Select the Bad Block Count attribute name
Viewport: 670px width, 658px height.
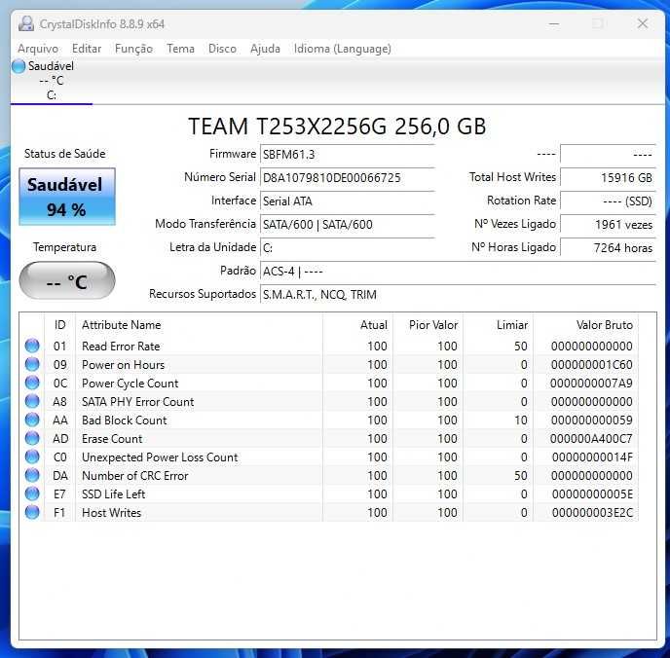click(124, 420)
